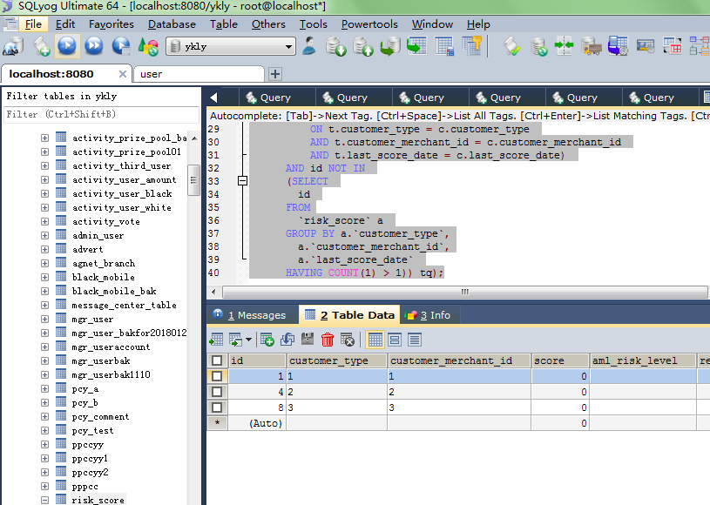
Task: Click save changes floppy icon
Action: click(308, 339)
